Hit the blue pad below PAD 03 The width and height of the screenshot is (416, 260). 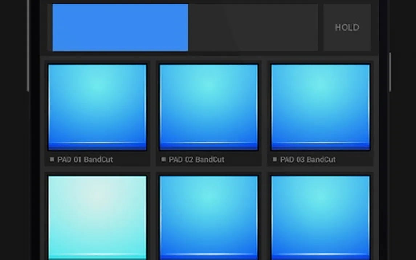coord(320,217)
